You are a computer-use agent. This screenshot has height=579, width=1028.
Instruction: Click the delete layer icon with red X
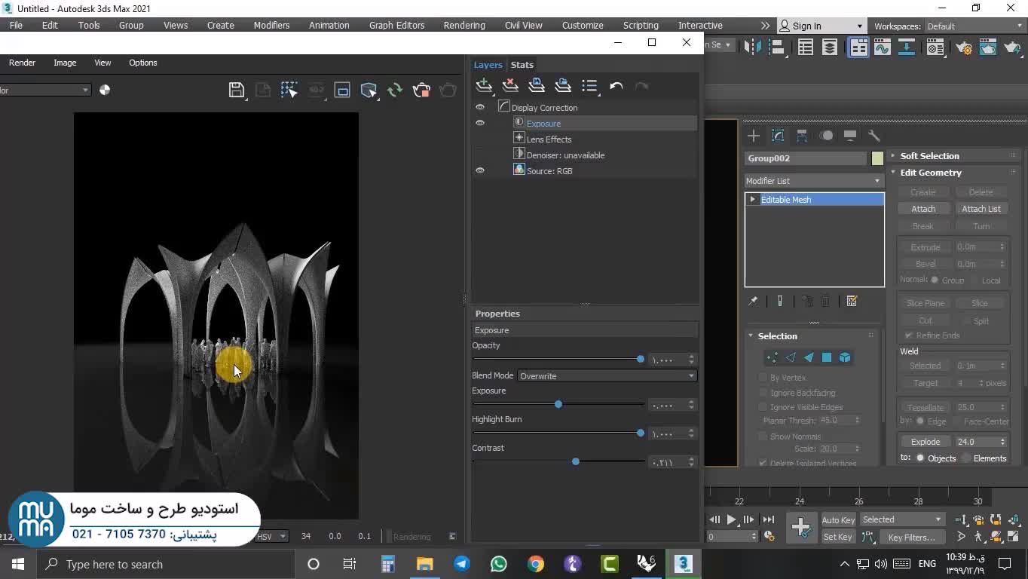click(x=510, y=86)
